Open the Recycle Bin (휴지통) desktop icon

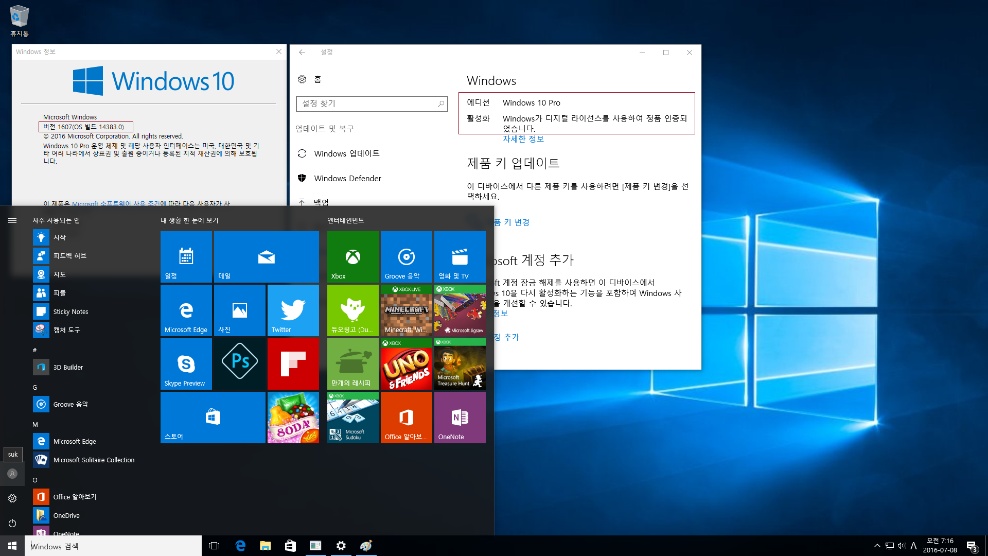coord(20,21)
